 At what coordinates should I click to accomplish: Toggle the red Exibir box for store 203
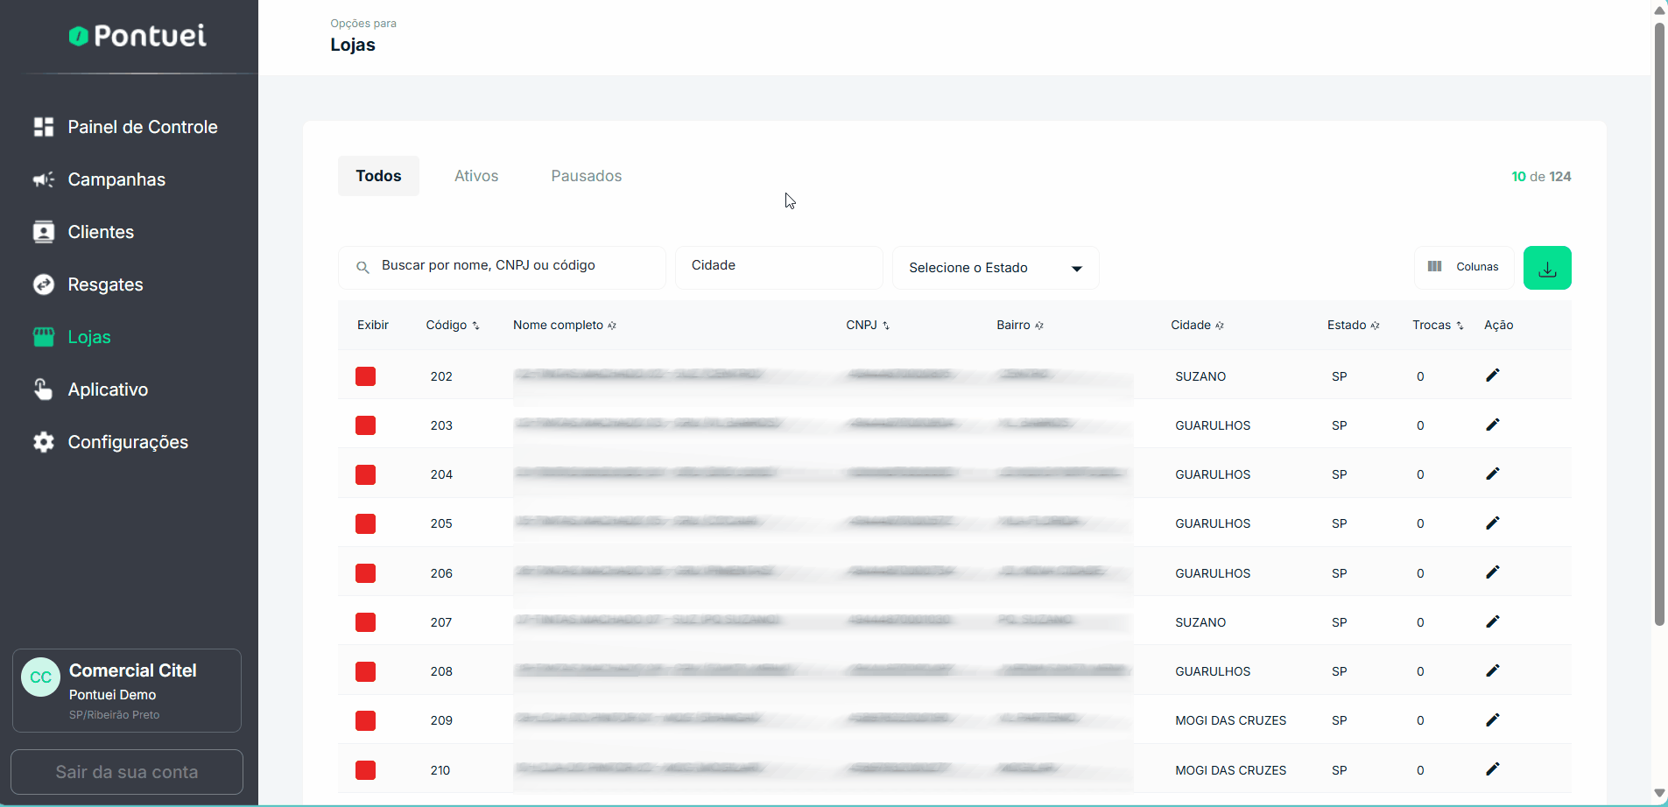(x=365, y=425)
